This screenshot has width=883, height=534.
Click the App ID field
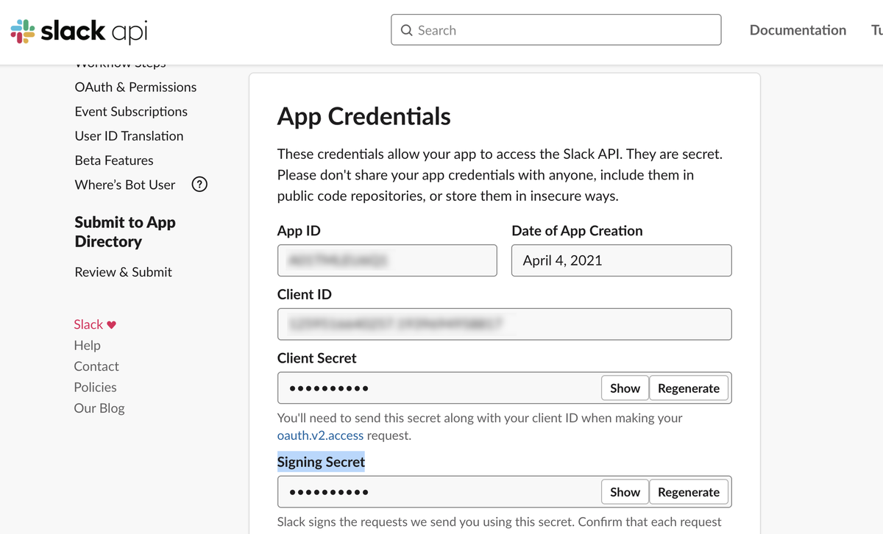pyautogui.click(x=387, y=260)
